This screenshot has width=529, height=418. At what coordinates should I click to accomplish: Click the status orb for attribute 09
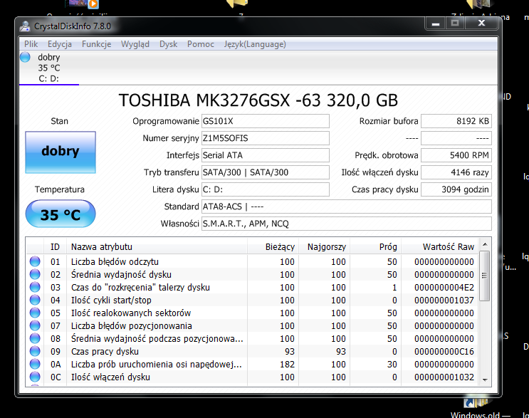pyautogui.click(x=35, y=351)
